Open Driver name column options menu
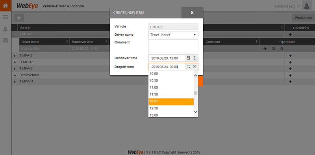Image resolution: width=315 pixels, height=155 pixels. [x=67, y=42]
